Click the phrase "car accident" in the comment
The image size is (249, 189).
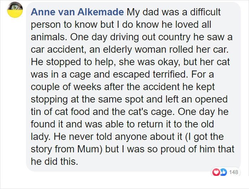57,49
